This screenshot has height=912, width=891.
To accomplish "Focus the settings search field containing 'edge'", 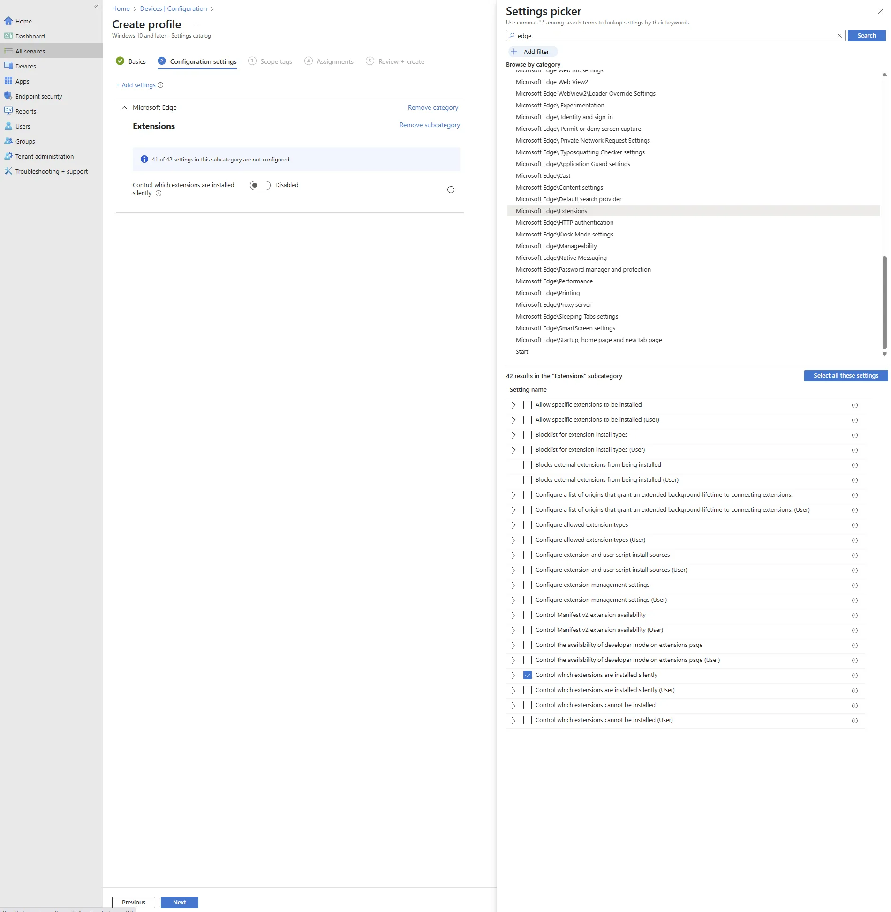I will pos(675,36).
